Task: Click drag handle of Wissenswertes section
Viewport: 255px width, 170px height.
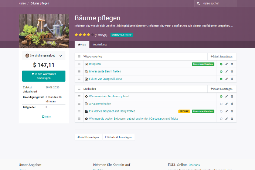Action: (x=79, y=57)
